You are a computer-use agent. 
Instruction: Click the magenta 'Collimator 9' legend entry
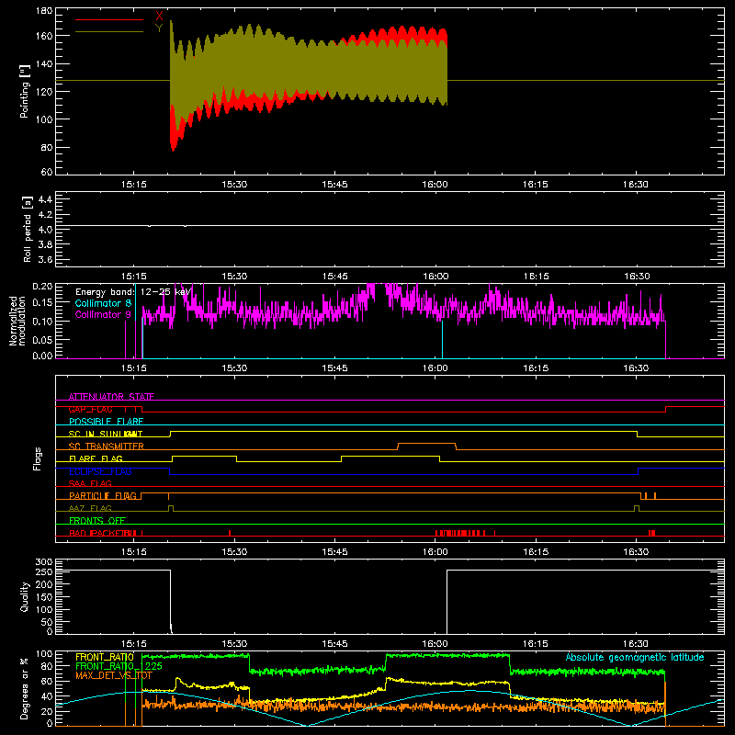point(103,314)
